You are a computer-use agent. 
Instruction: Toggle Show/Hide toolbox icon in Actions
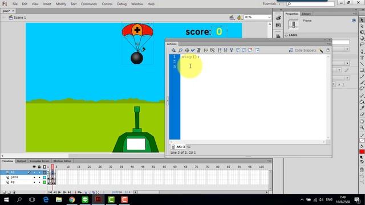(257, 50)
